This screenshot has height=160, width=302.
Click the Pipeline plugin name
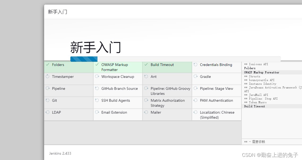pos(58,88)
